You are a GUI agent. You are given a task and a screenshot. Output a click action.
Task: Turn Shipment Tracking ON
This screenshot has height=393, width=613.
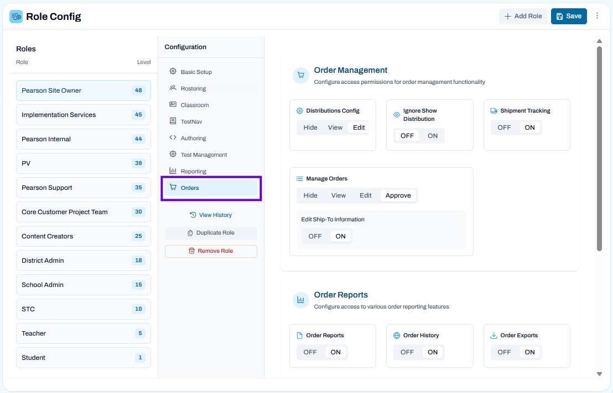(529, 128)
